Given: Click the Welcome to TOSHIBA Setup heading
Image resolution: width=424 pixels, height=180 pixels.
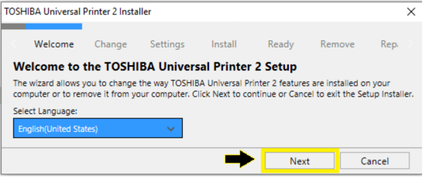Looking at the screenshot, I should point(155,66).
